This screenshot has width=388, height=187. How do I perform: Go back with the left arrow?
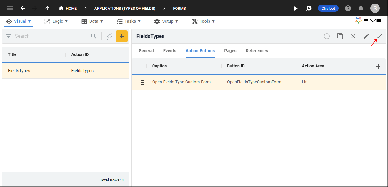(x=23, y=8)
